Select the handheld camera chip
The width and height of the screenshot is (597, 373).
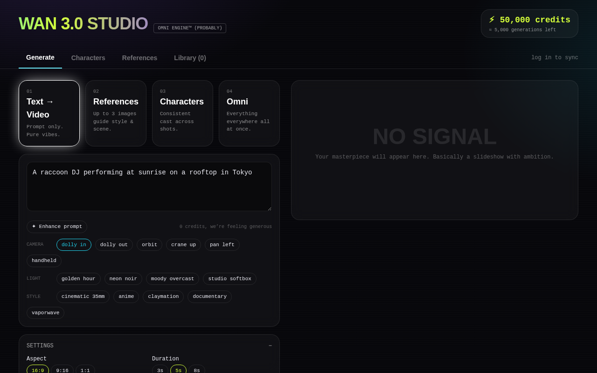tap(44, 261)
